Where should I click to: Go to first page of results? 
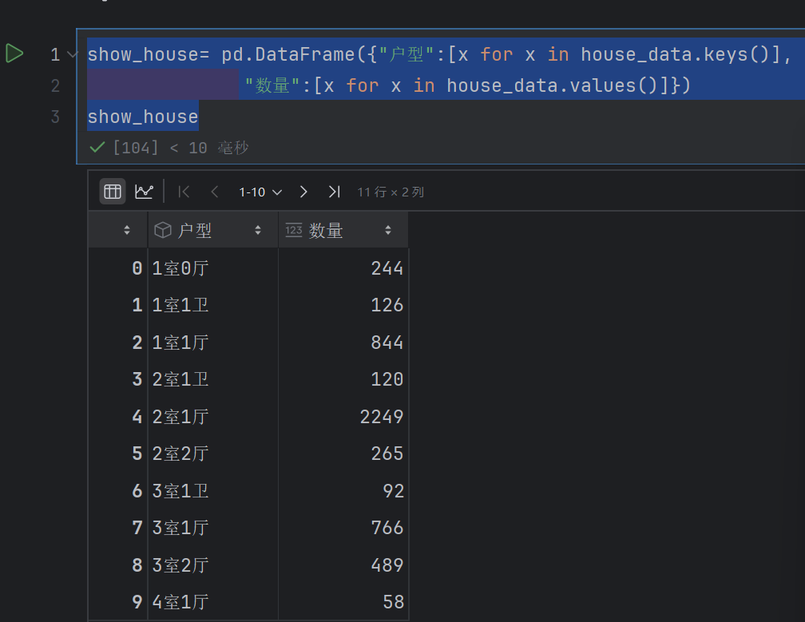point(184,192)
